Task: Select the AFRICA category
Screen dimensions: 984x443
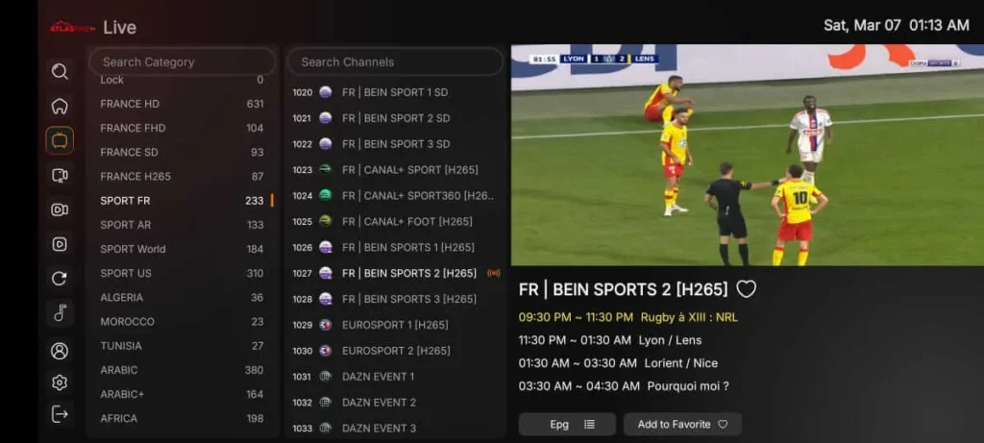Action: coord(182,419)
